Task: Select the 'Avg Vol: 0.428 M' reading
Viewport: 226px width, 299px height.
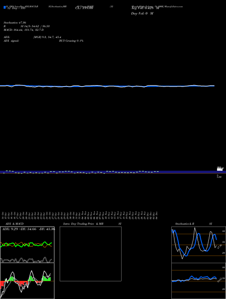Action: 145,8
